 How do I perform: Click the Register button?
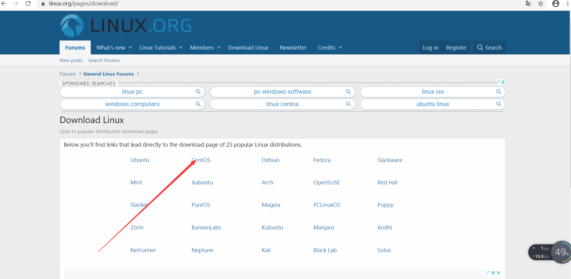click(x=456, y=47)
